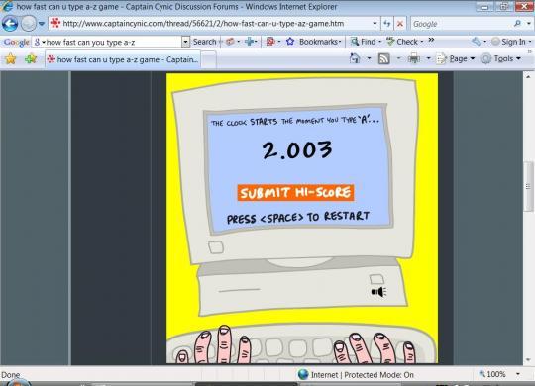Viewport: 535px width, 386px height.
Task: Select the 'how fast can u type' tab
Action: click(x=123, y=59)
